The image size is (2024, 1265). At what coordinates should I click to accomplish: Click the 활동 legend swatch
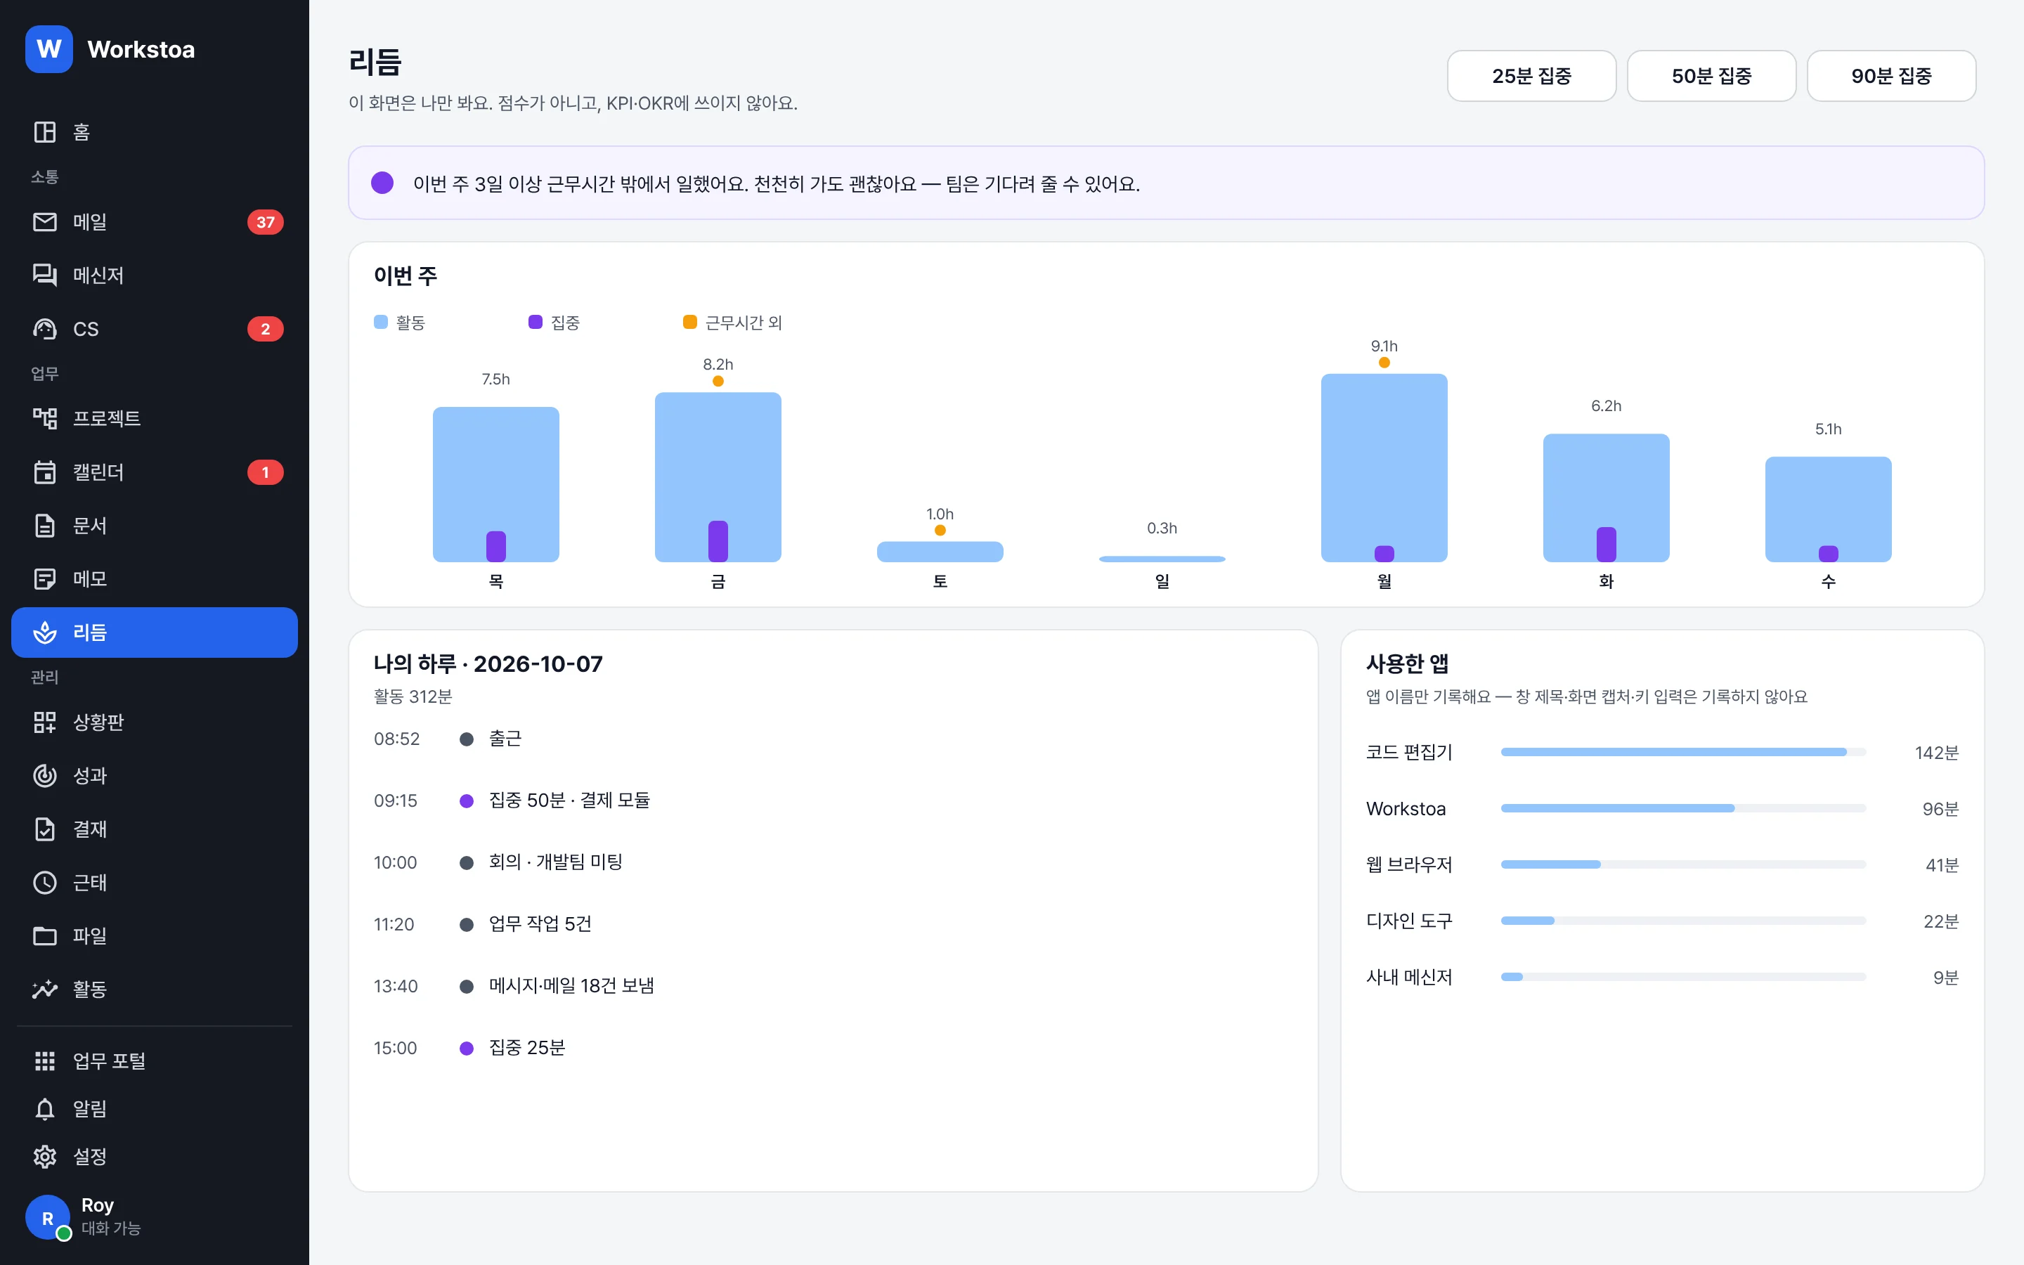pos(380,322)
